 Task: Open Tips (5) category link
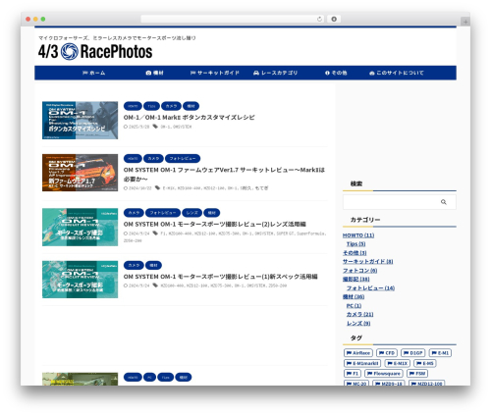coord(355,244)
